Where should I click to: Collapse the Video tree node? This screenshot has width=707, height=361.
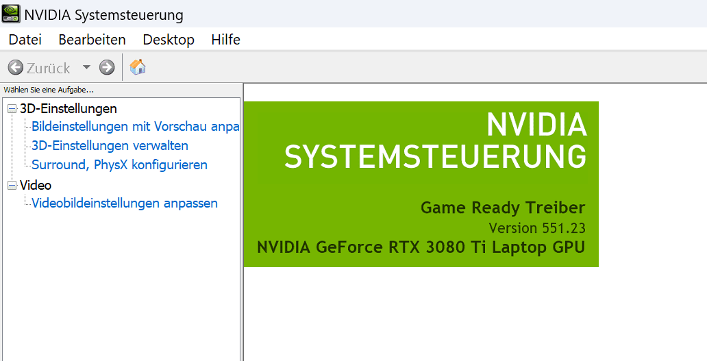point(12,185)
